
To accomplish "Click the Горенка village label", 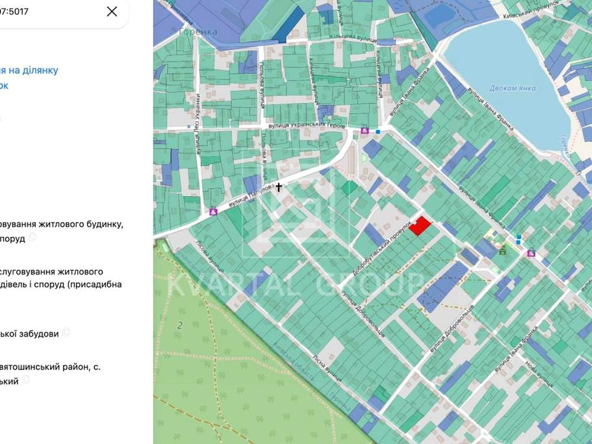I will tap(198, 31).
